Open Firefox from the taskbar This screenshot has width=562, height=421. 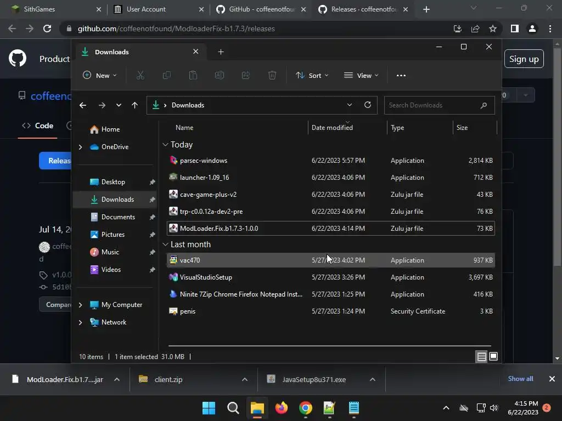[282, 408]
